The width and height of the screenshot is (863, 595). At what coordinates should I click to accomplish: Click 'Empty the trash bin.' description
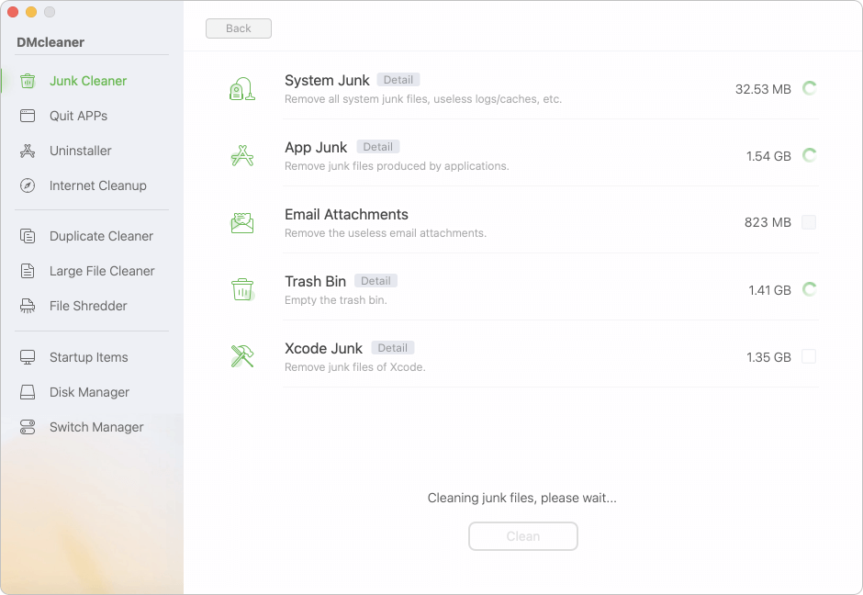coord(336,300)
